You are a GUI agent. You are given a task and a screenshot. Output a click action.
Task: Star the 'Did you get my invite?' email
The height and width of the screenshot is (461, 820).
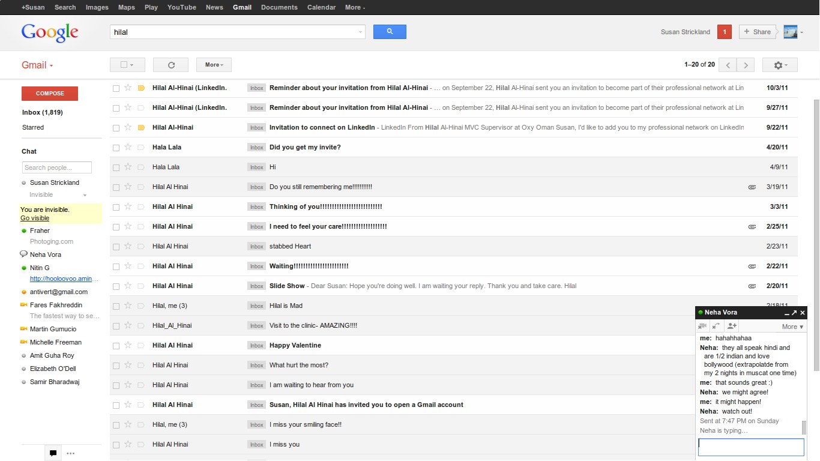coord(128,147)
